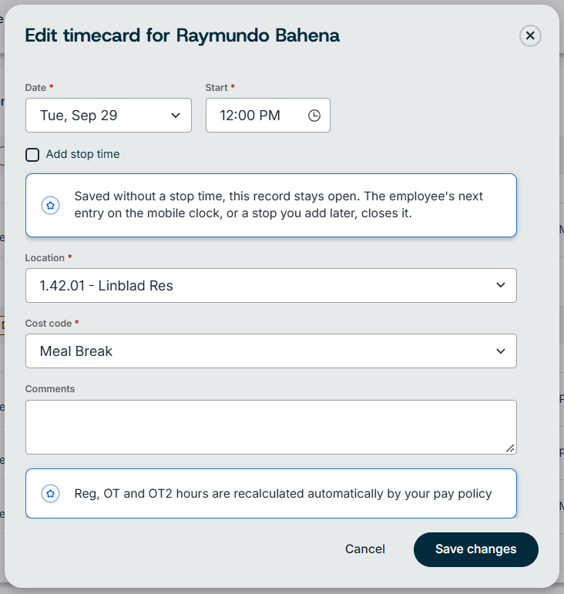Close the Edit timecard dialog

(x=530, y=36)
